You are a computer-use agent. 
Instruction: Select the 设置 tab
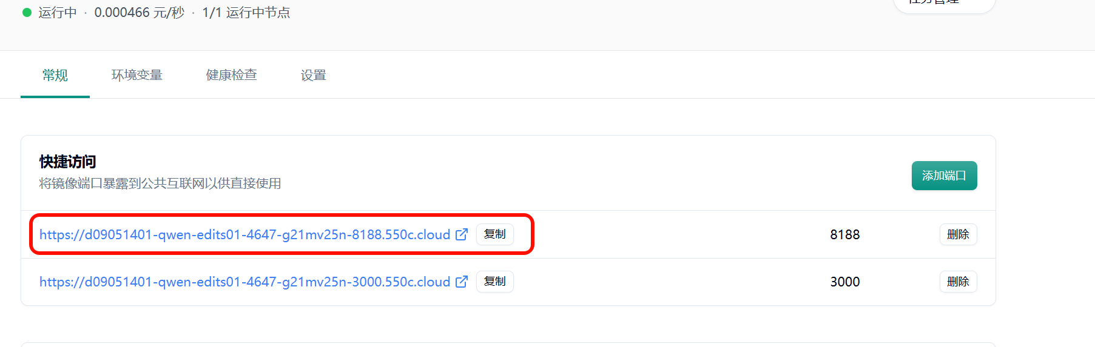(x=314, y=75)
